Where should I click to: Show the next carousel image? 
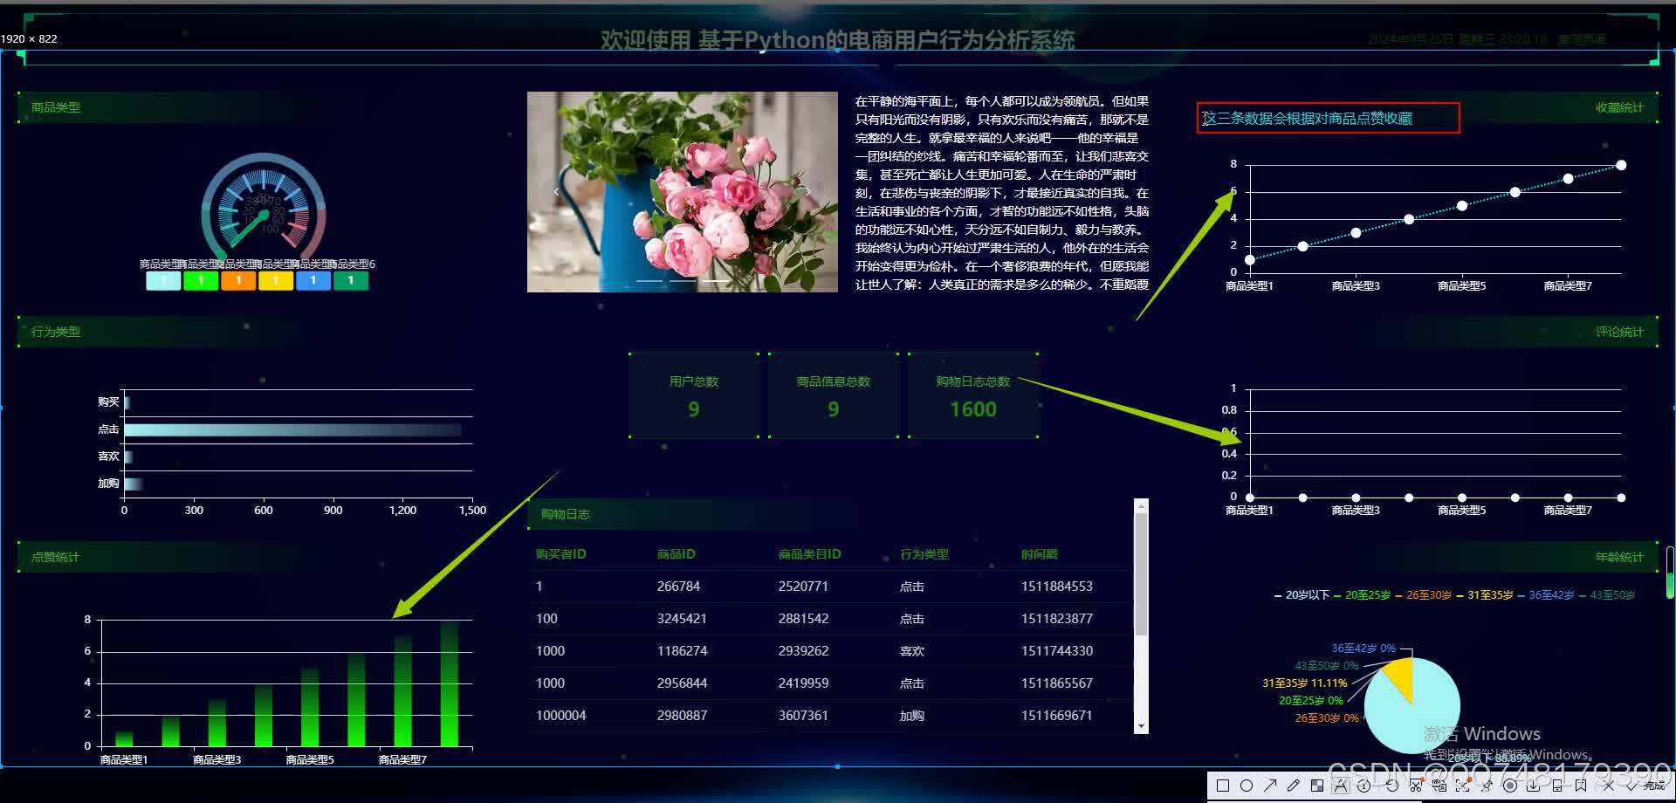pos(808,191)
